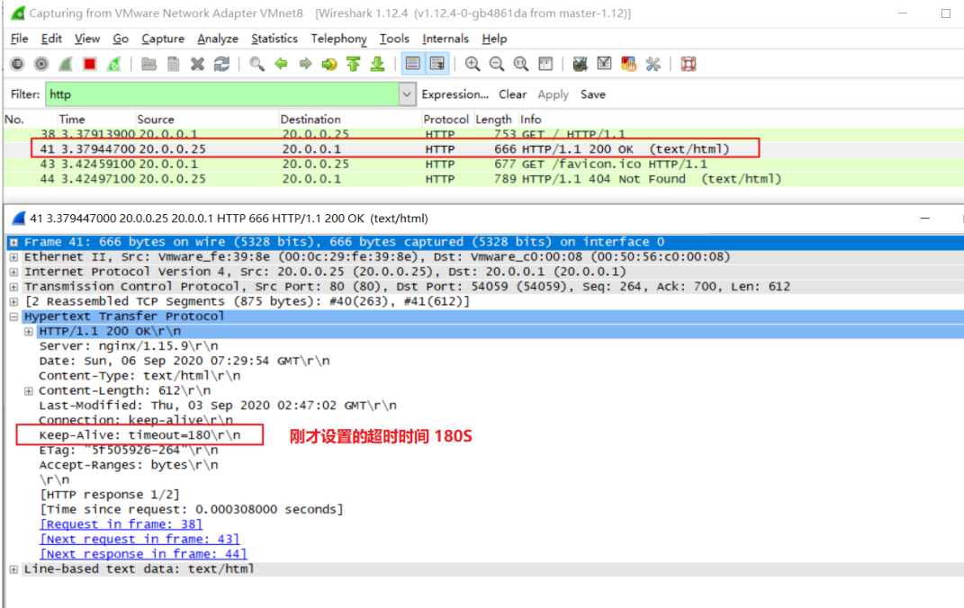Save this capture file icon

(174, 64)
